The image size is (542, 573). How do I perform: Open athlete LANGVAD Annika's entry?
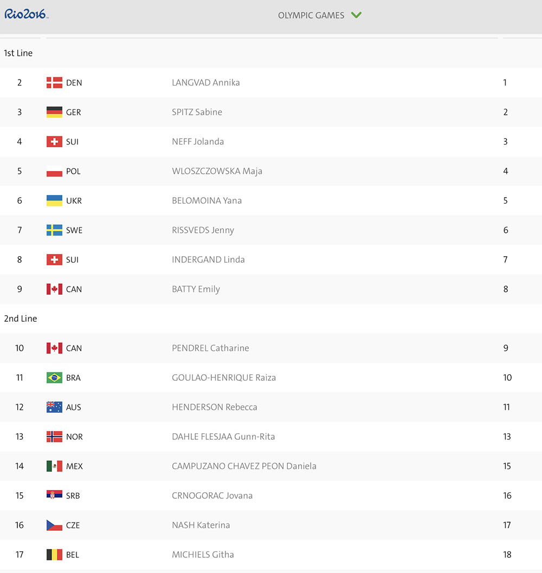(206, 82)
